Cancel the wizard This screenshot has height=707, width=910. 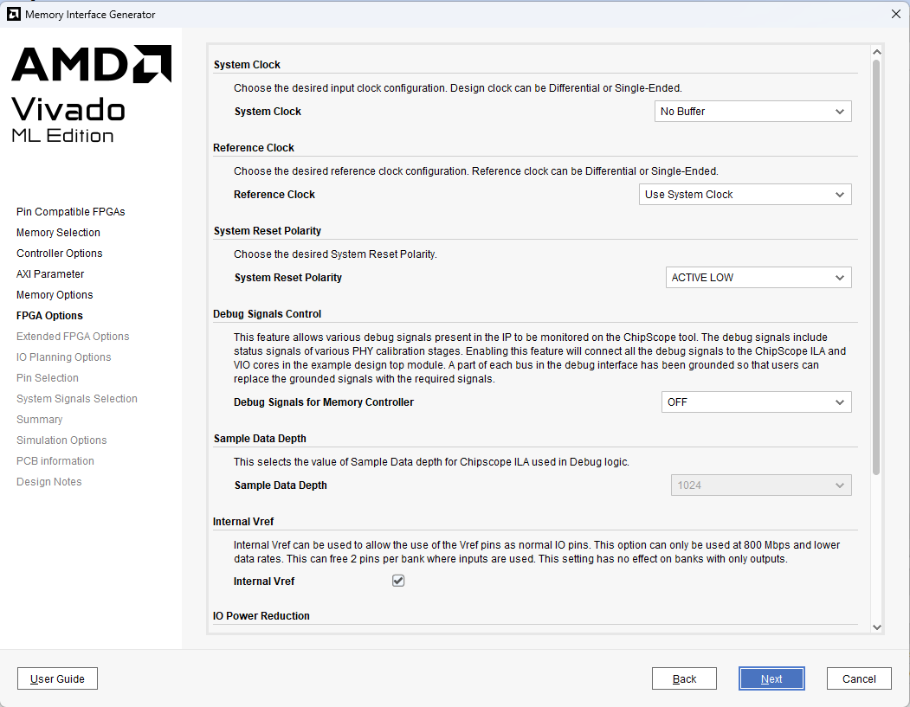pos(859,679)
